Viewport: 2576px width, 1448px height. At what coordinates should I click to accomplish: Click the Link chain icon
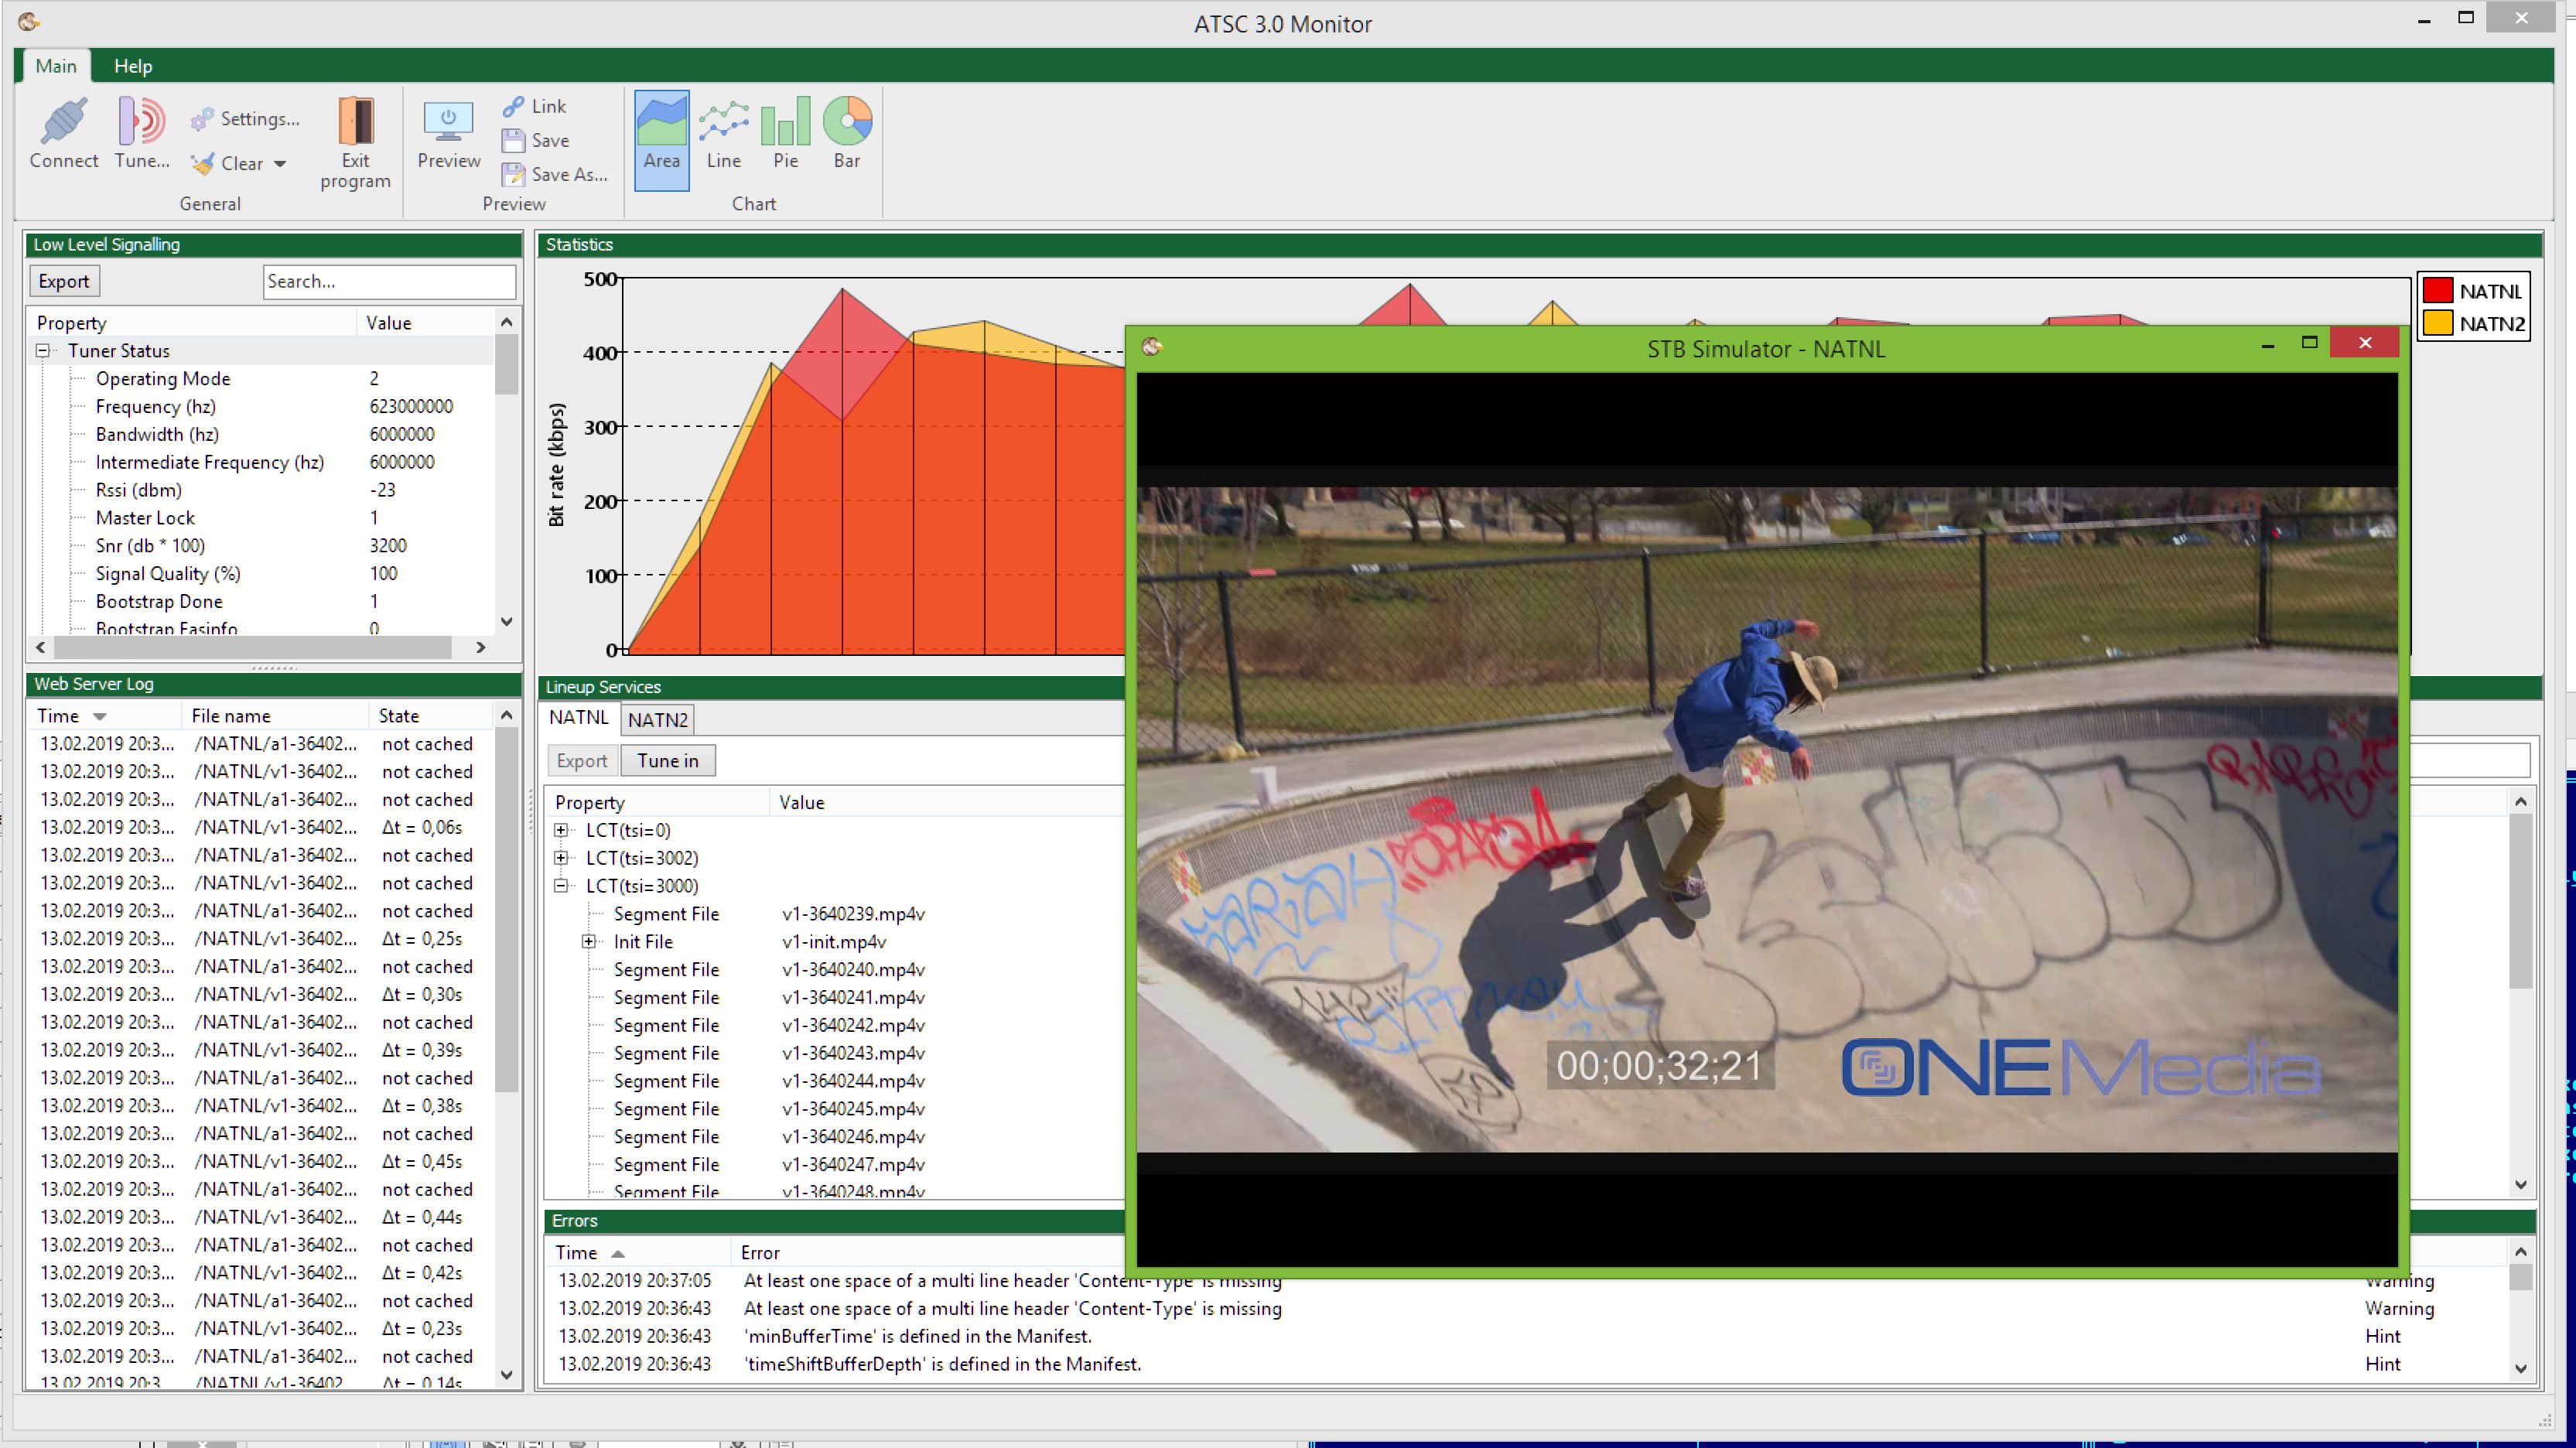(513, 106)
